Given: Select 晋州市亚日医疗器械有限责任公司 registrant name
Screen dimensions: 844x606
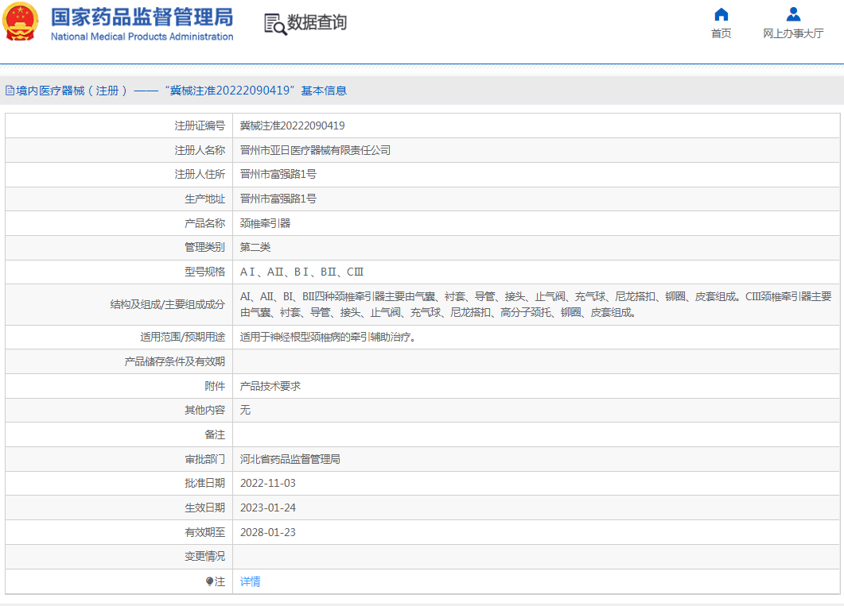Looking at the screenshot, I should tap(316, 150).
